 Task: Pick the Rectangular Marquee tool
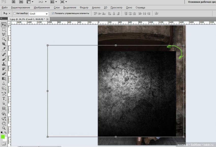tap(4, 30)
